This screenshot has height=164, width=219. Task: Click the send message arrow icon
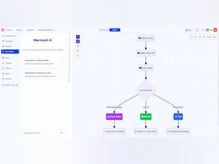click(62, 133)
